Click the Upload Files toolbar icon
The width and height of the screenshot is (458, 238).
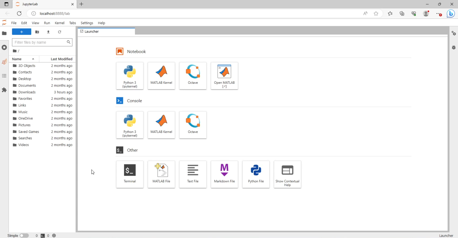click(48, 32)
